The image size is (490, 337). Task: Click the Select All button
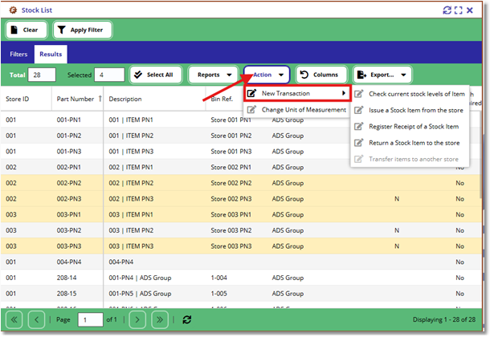tap(156, 75)
